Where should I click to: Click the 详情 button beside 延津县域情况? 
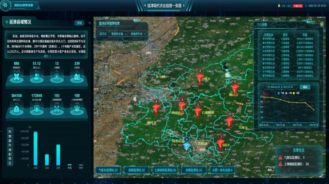80,22
